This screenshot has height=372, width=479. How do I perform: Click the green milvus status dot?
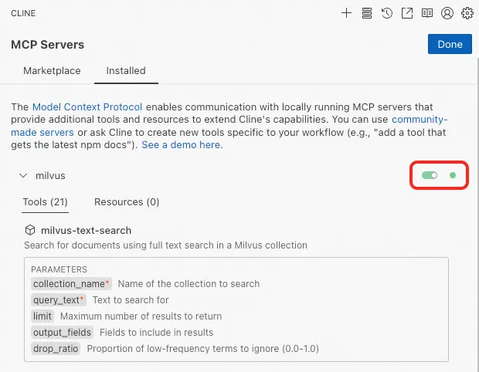[453, 176]
